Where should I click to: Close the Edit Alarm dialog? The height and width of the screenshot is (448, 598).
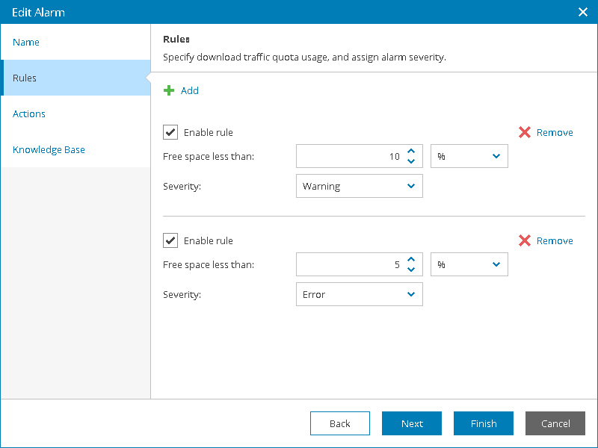coord(583,12)
